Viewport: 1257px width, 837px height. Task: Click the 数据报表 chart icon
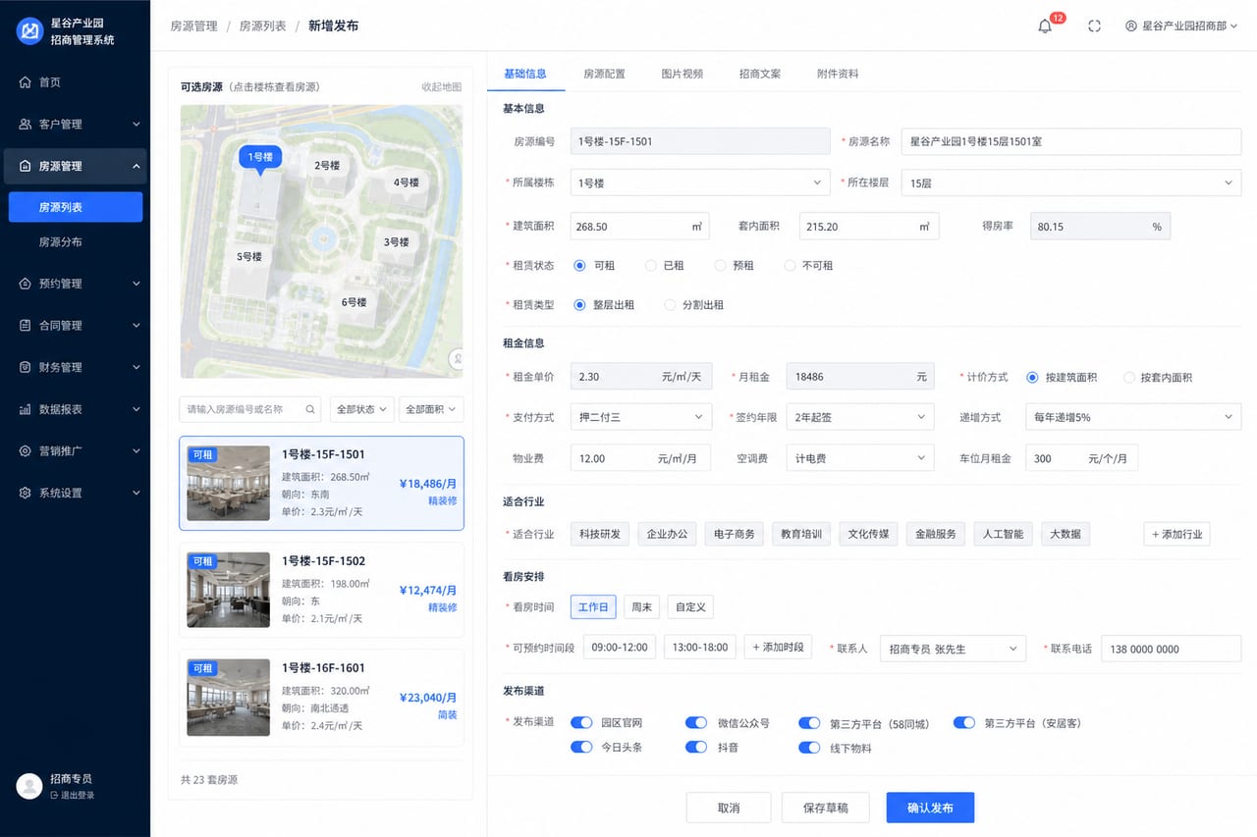pos(26,409)
